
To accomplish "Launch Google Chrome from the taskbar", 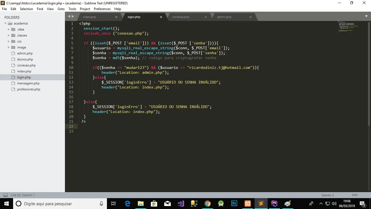I will (x=208, y=204).
